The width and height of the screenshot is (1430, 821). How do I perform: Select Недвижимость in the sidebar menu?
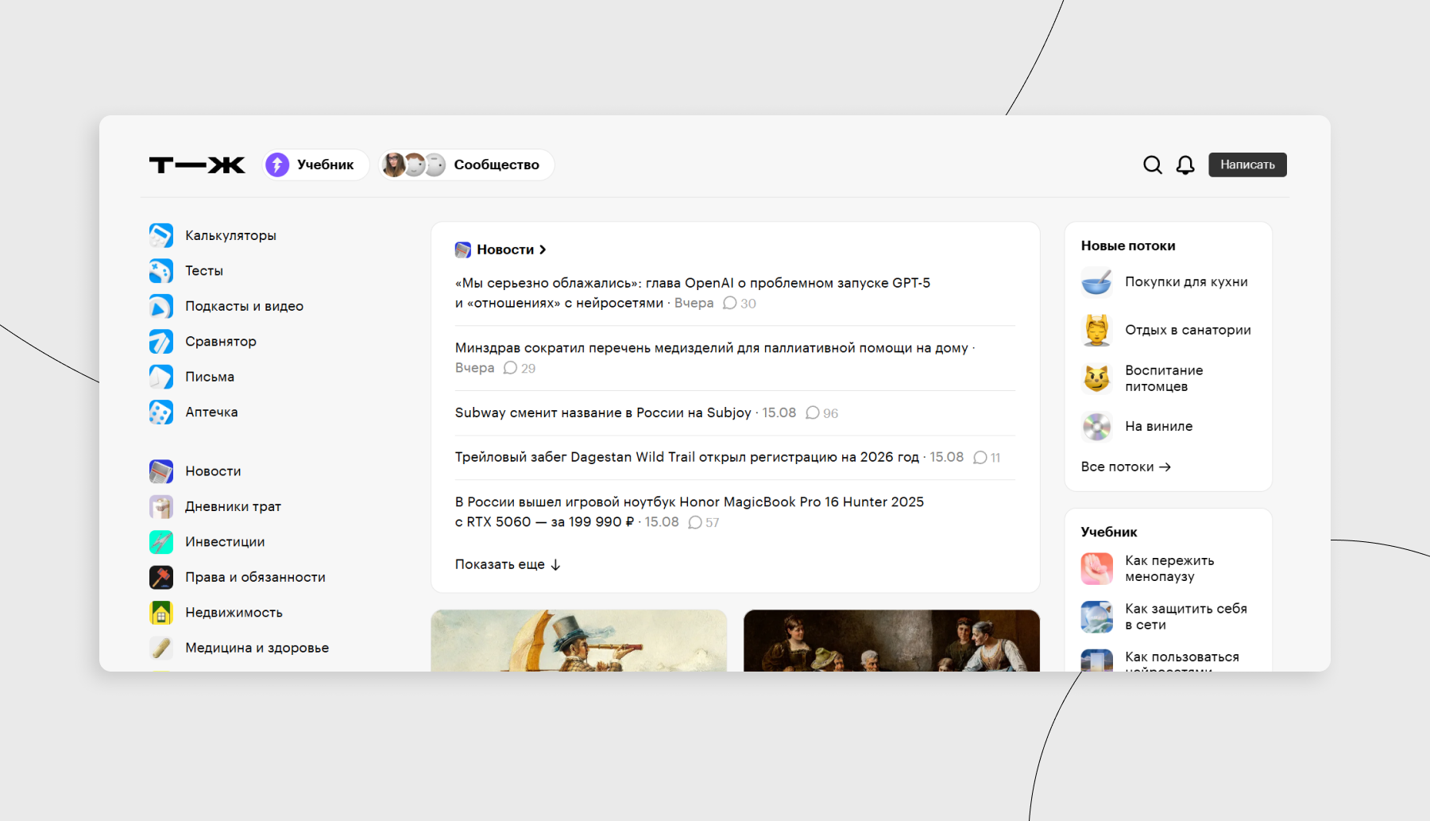click(234, 613)
